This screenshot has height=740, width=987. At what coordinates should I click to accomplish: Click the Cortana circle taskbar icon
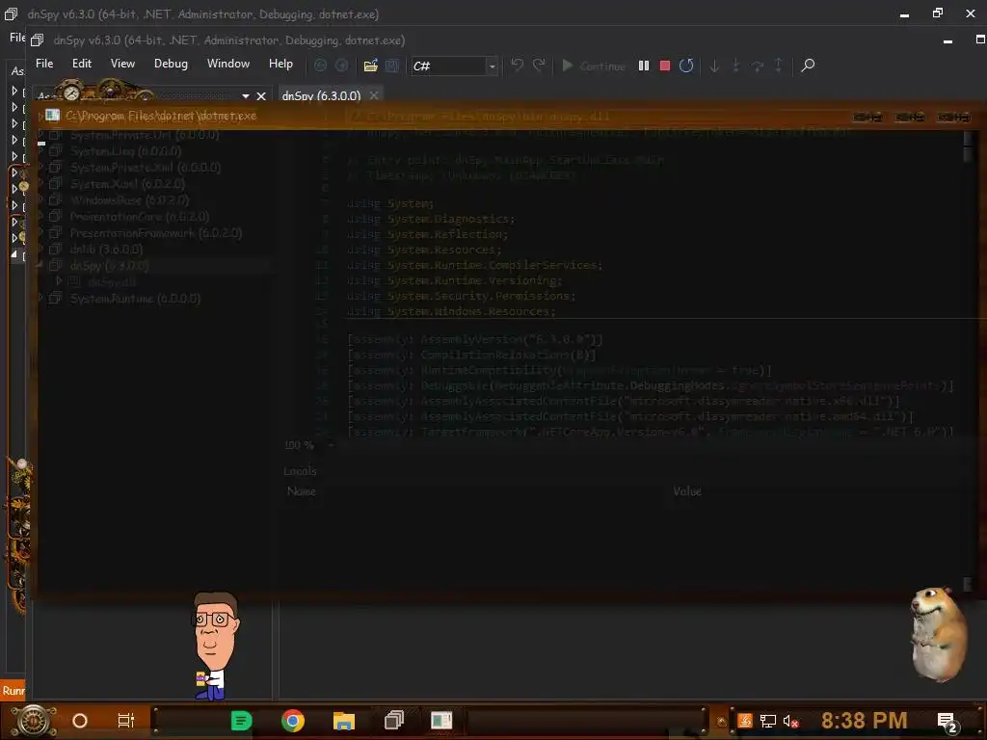click(x=80, y=721)
